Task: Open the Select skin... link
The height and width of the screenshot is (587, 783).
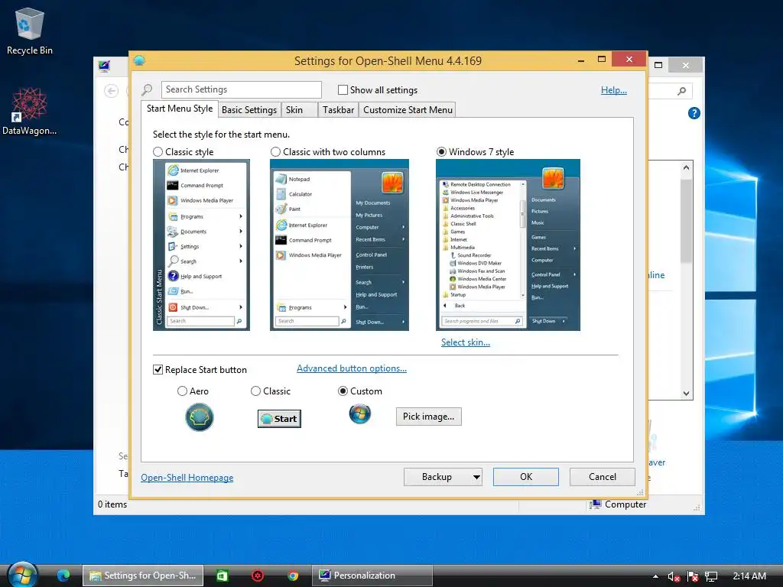Action: 466,342
